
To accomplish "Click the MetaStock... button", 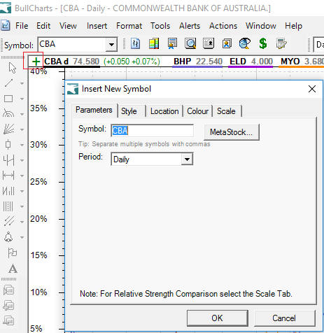I will [232, 132].
